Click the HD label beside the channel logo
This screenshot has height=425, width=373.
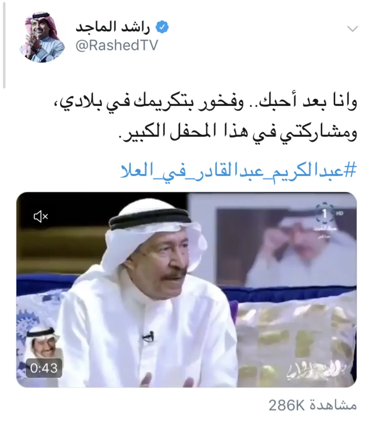click(x=339, y=213)
